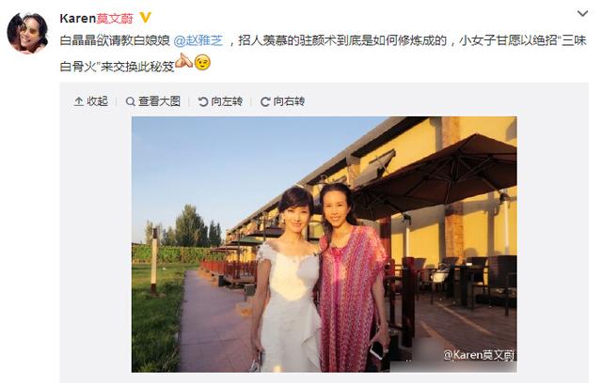The height and width of the screenshot is (383, 602).
Task: Click the praying hands emoji
Action: point(184,62)
